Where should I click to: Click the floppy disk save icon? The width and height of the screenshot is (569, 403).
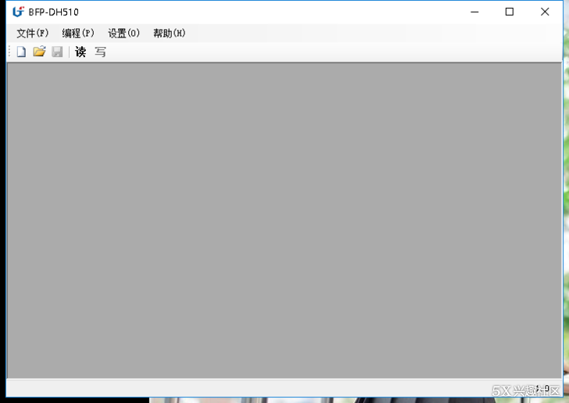pos(57,52)
